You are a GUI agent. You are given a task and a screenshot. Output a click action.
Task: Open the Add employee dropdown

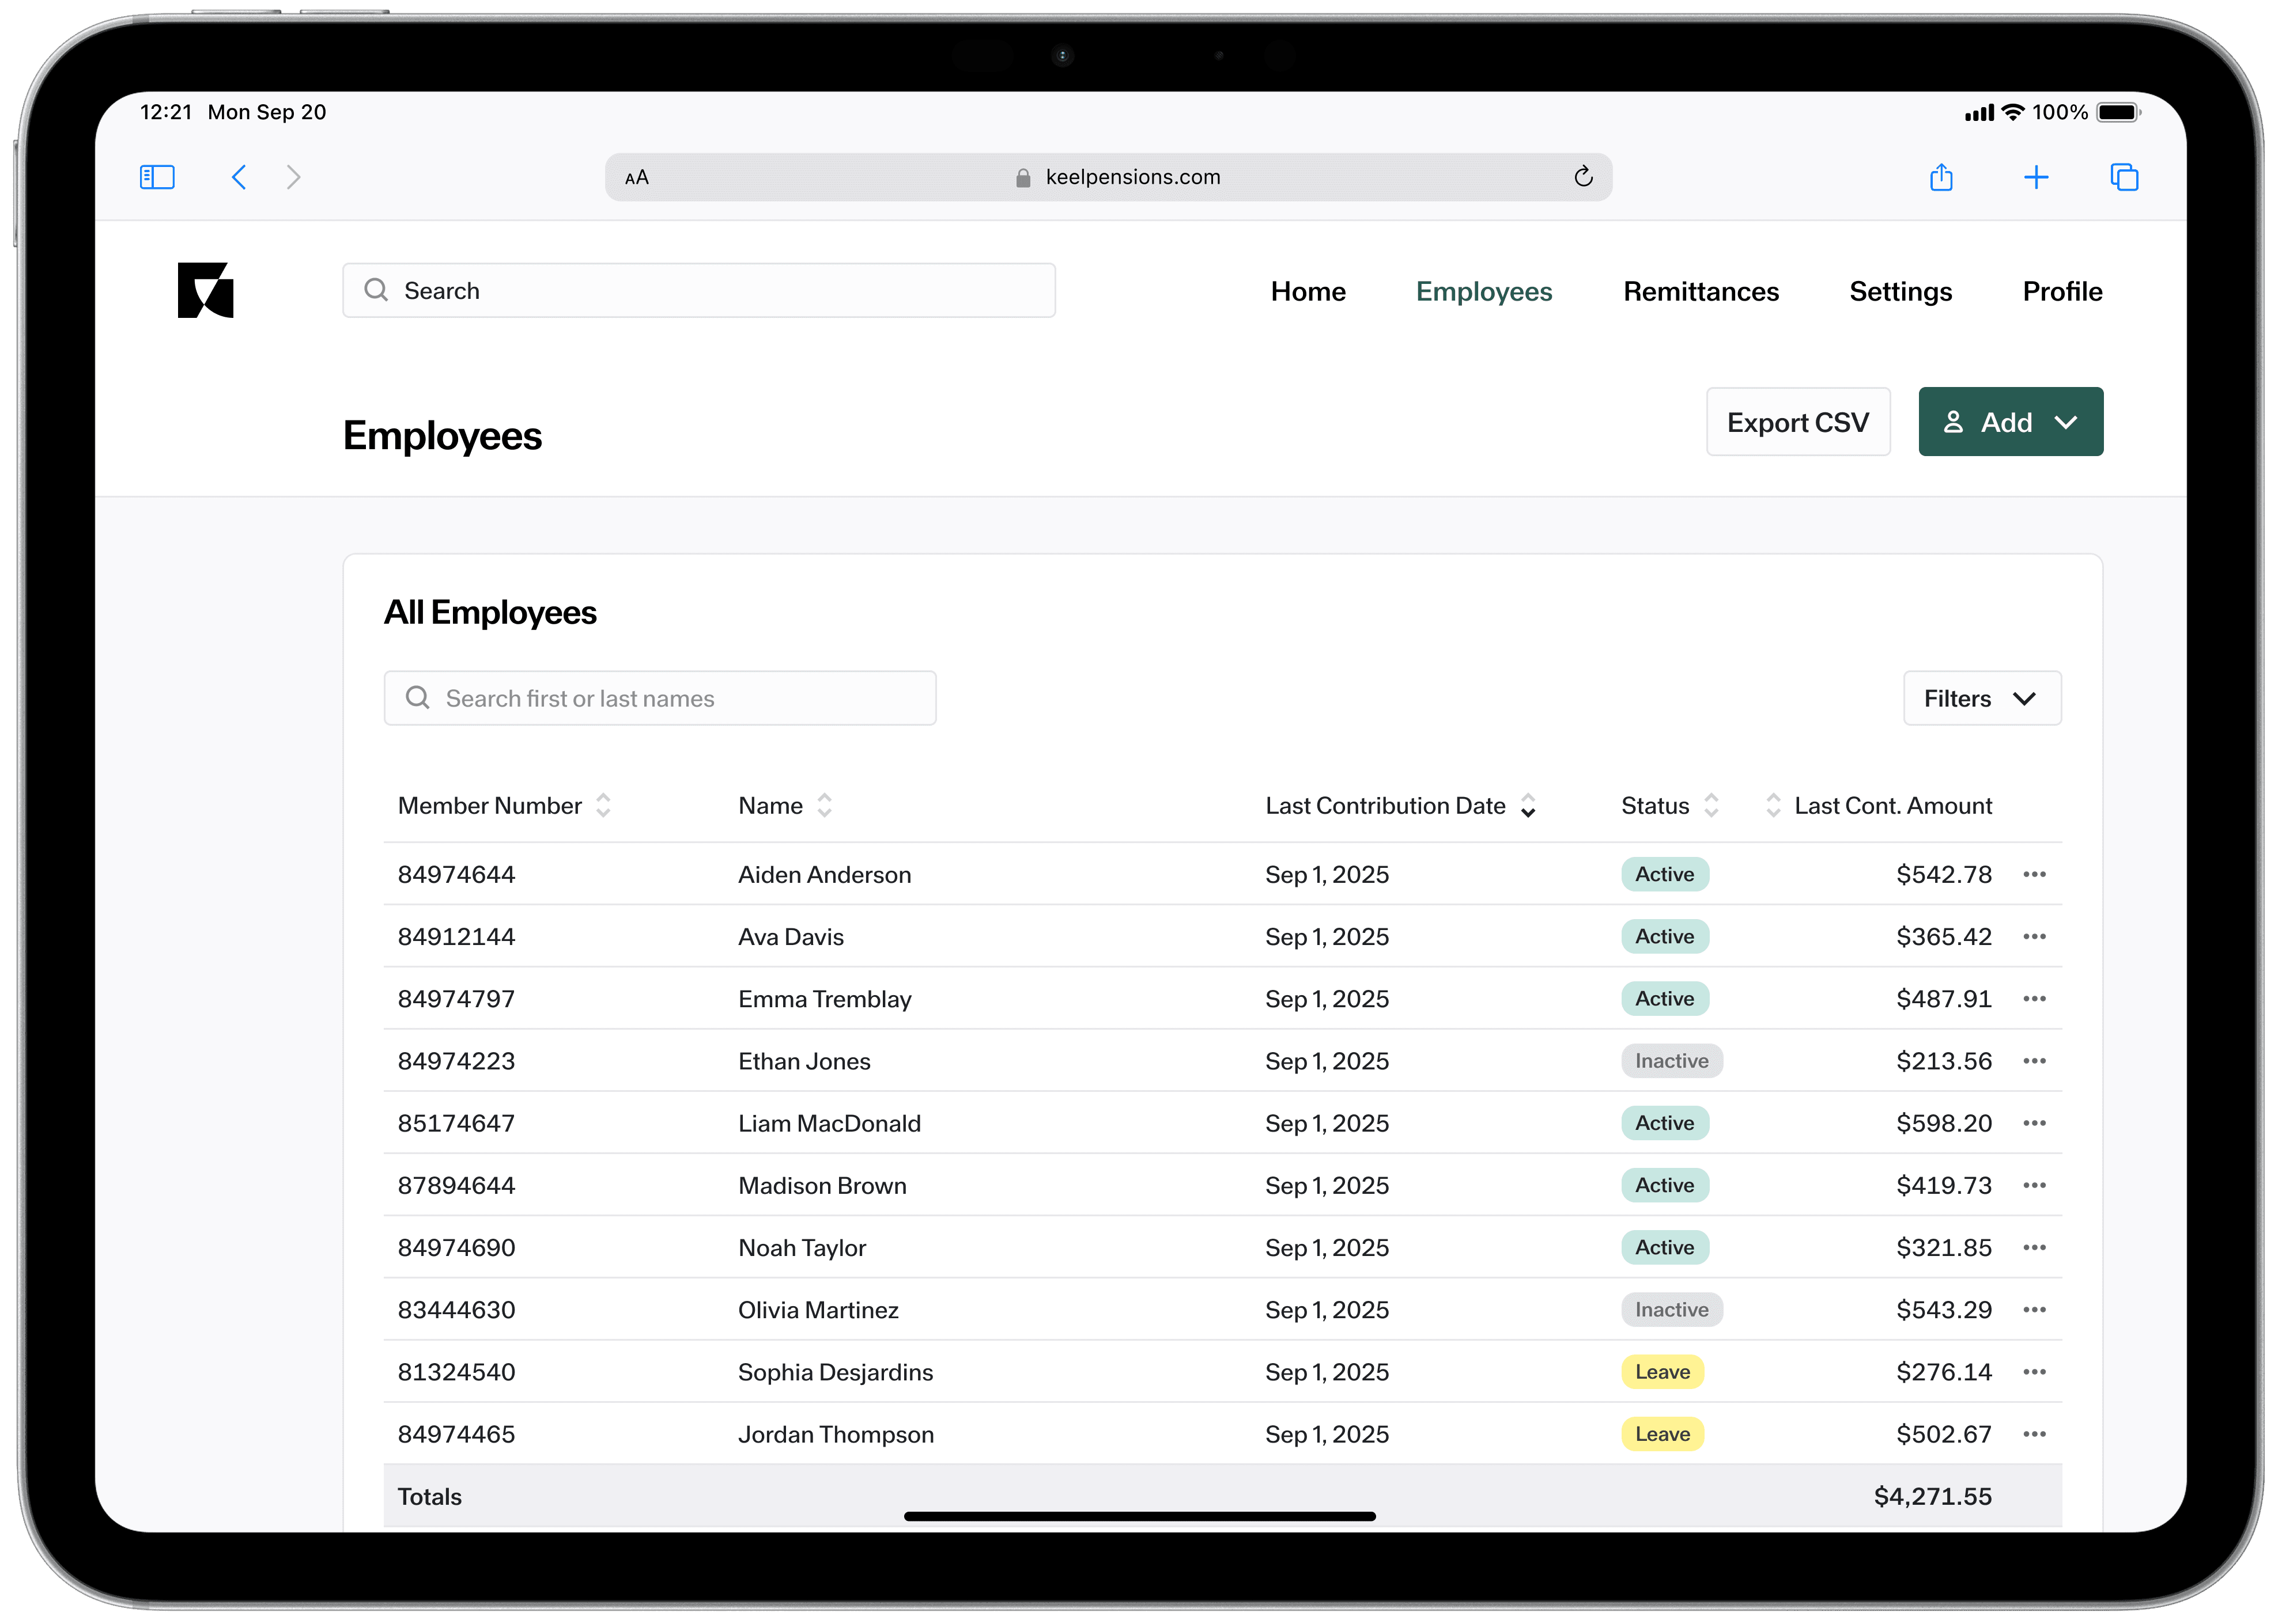pos(2010,422)
